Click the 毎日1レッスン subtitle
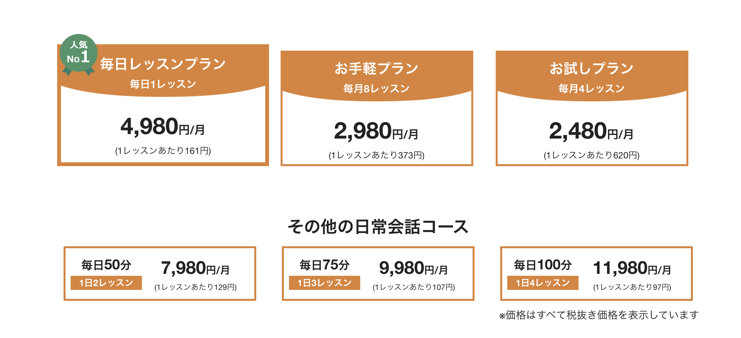This screenshot has height=338, width=741. click(163, 84)
